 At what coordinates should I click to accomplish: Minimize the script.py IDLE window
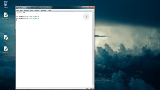[84, 7]
